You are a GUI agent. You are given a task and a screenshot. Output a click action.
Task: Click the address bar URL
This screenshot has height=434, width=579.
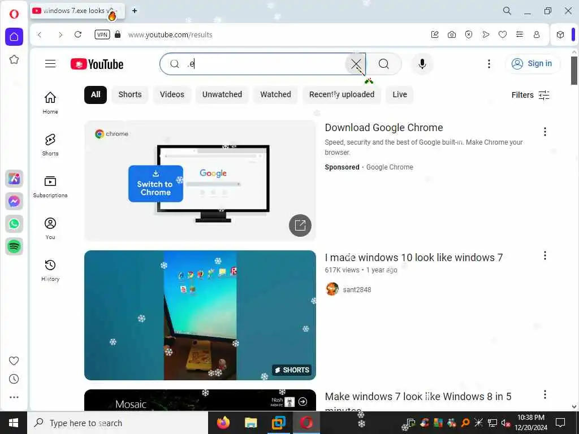170,34
